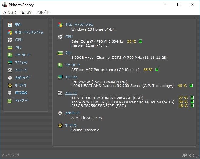Viewport: 200px width, 159px height.
Task: Click the peripherals (周辺機器) mouse icon in sidebar
Action: click(10, 93)
